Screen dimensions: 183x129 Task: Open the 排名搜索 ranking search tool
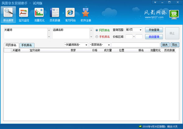(8, 15)
